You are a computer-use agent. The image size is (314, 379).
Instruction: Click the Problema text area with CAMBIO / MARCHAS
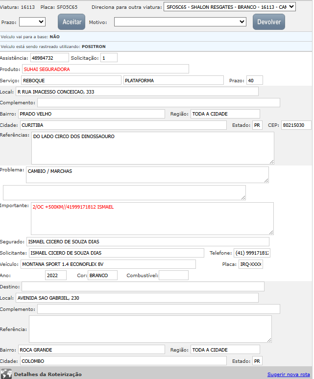[147, 175]
